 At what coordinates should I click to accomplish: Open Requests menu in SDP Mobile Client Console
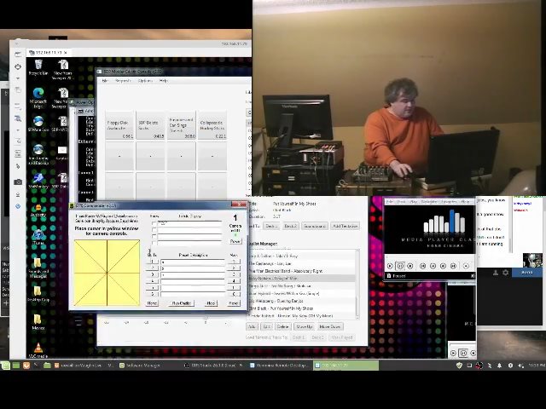[x=123, y=81]
